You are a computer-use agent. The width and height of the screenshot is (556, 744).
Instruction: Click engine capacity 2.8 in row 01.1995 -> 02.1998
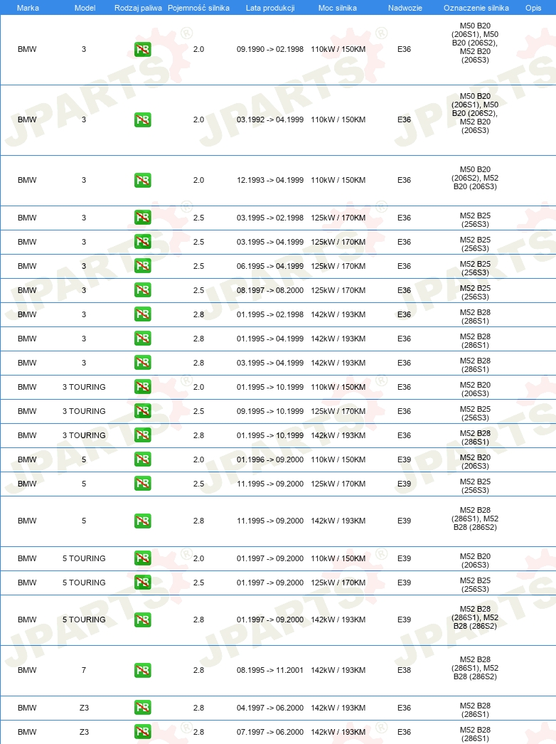(x=199, y=314)
